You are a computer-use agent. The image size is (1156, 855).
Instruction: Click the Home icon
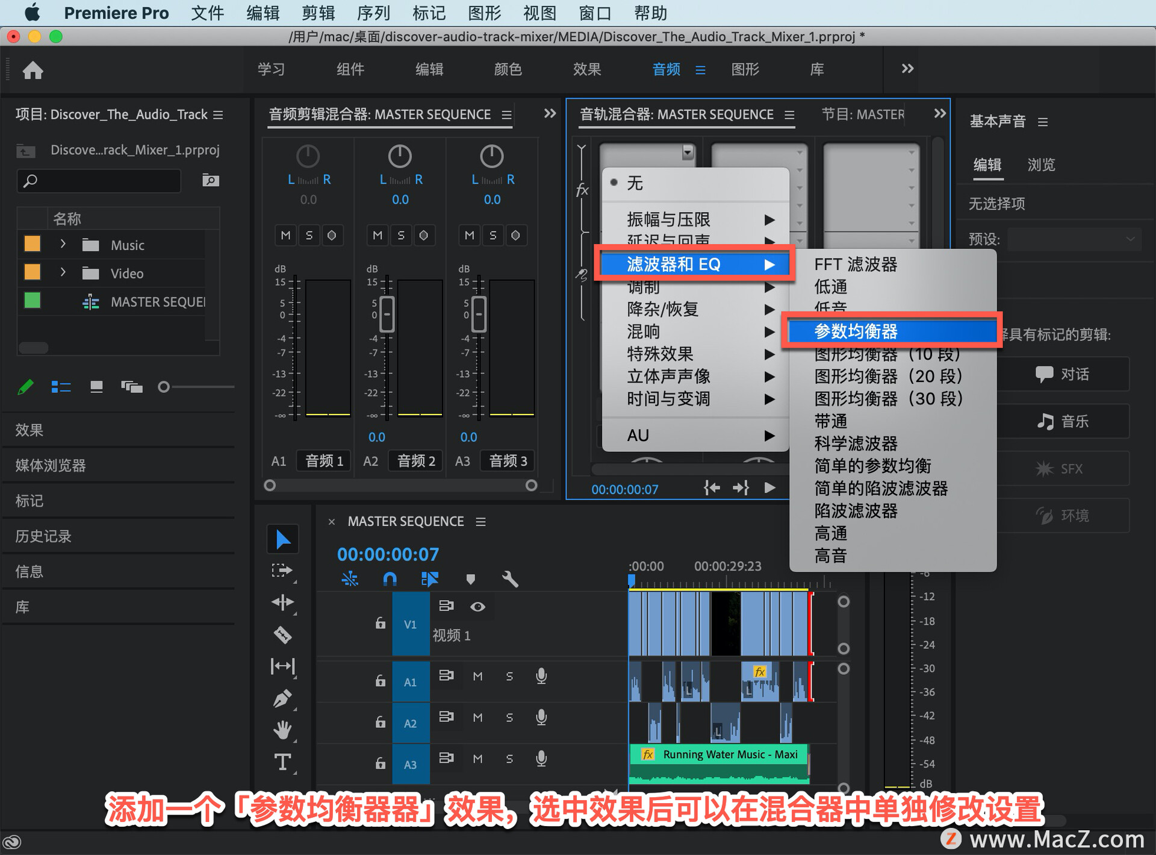coord(33,70)
